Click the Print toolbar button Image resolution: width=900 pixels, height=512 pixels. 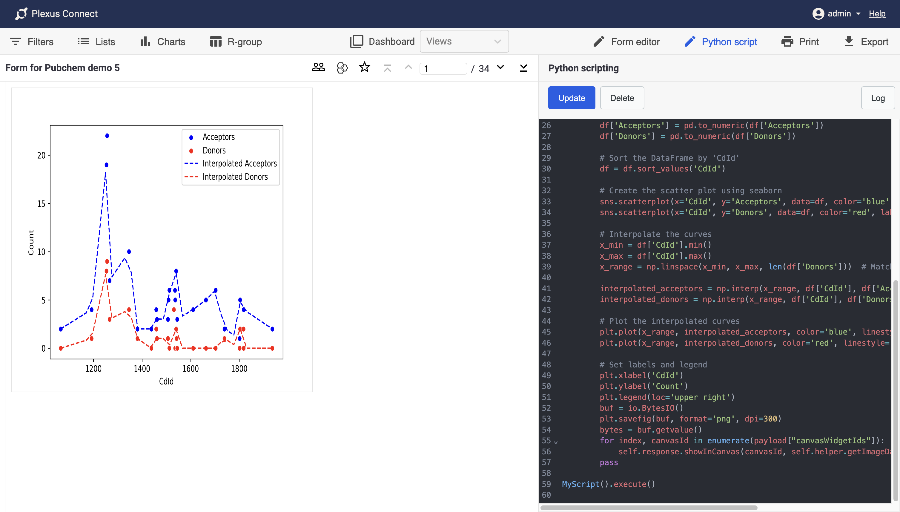[800, 42]
